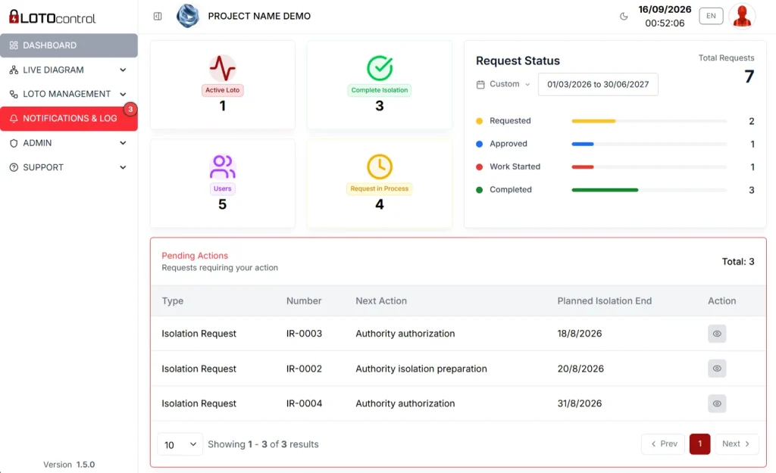Click the Active Loto pulse icon
The image size is (776, 473).
[x=222, y=68]
